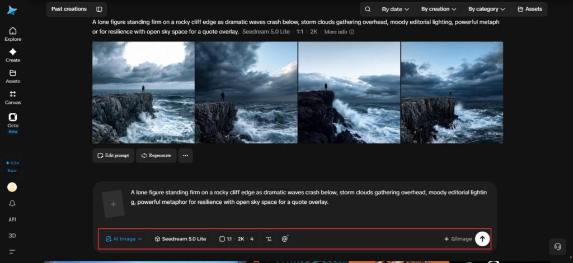Click the Regenerate button
573x263 pixels.
(156, 155)
